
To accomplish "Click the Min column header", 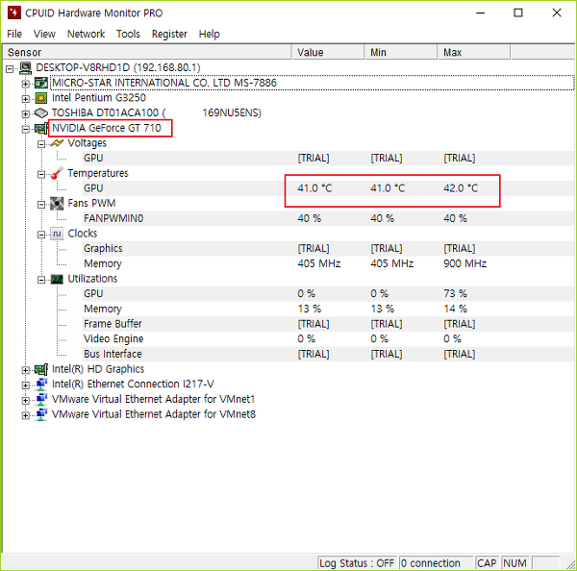I will pos(401,52).
